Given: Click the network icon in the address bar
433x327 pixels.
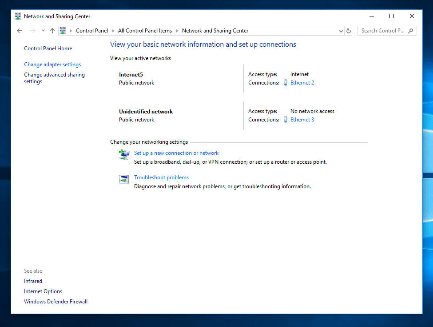Looking at the screenshot, I should click(x=63, y=30).
